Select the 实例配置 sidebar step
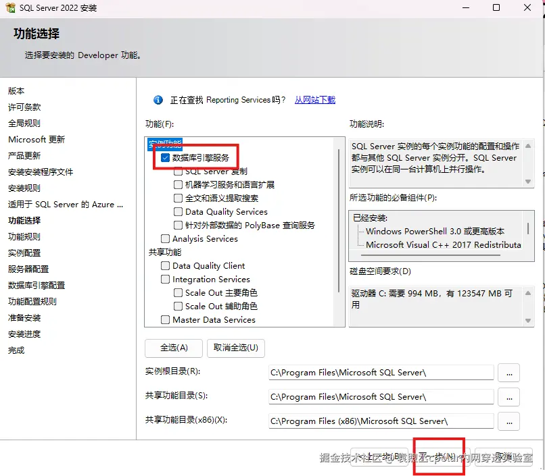Viewport: 545px width, 476px height. click(24, 253)
